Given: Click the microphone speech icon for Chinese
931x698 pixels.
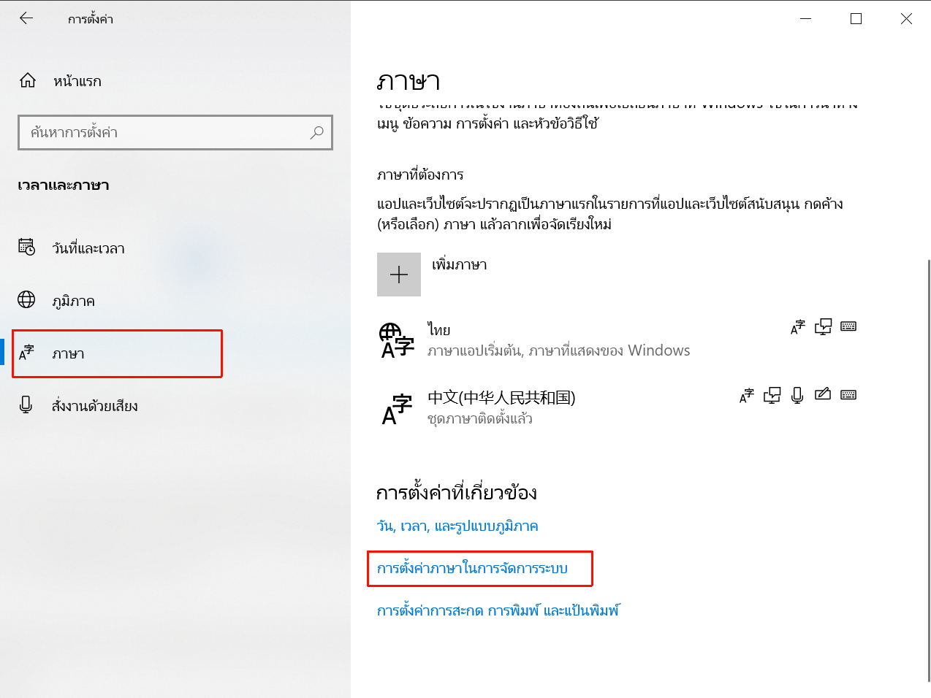Looking at the screenshot, I should coord(797,395).
